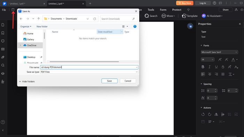The image size is (244, 137).
Task: Open the File menu
Action: coord(4,10)
